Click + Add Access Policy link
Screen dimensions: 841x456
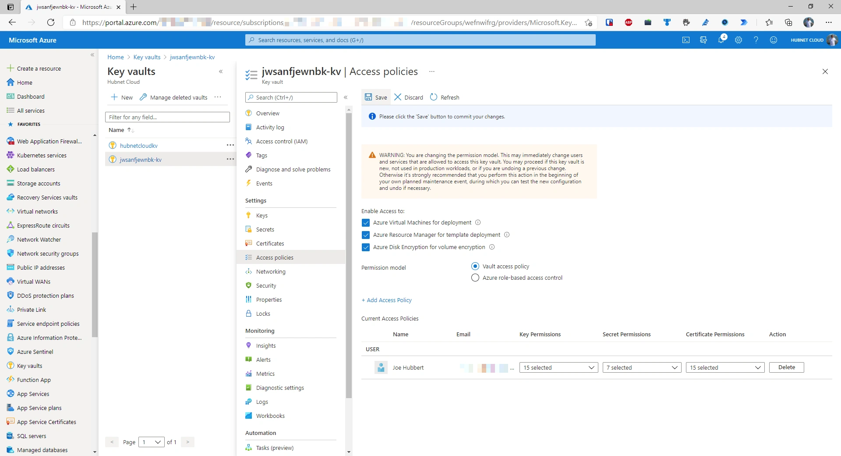386,300
